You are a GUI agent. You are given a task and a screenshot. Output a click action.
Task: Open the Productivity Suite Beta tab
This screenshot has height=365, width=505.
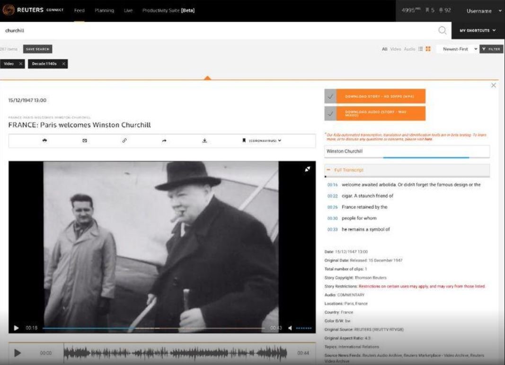(x=168, y=11)
